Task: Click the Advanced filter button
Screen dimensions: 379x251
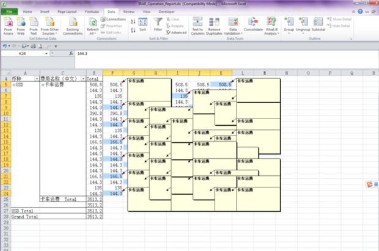Action: (x=177, y=32)
